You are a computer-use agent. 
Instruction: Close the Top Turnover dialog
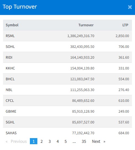pyautogui.click(x=130, y=7)
